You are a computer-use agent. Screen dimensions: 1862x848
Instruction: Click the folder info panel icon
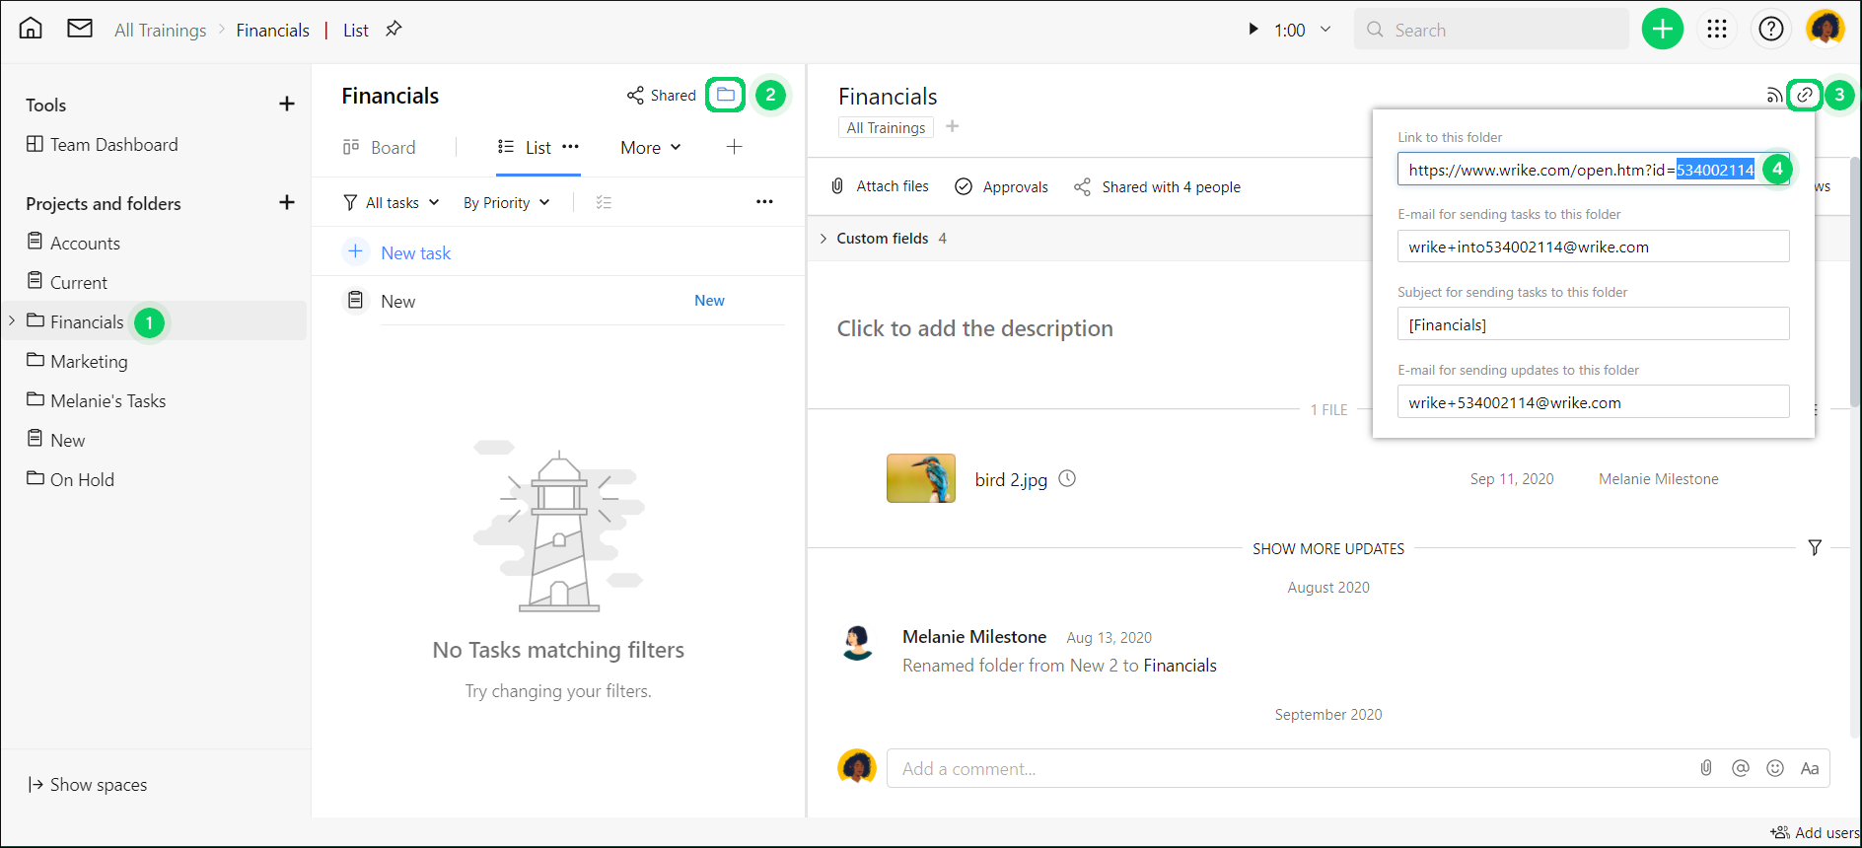click(726, 95)
